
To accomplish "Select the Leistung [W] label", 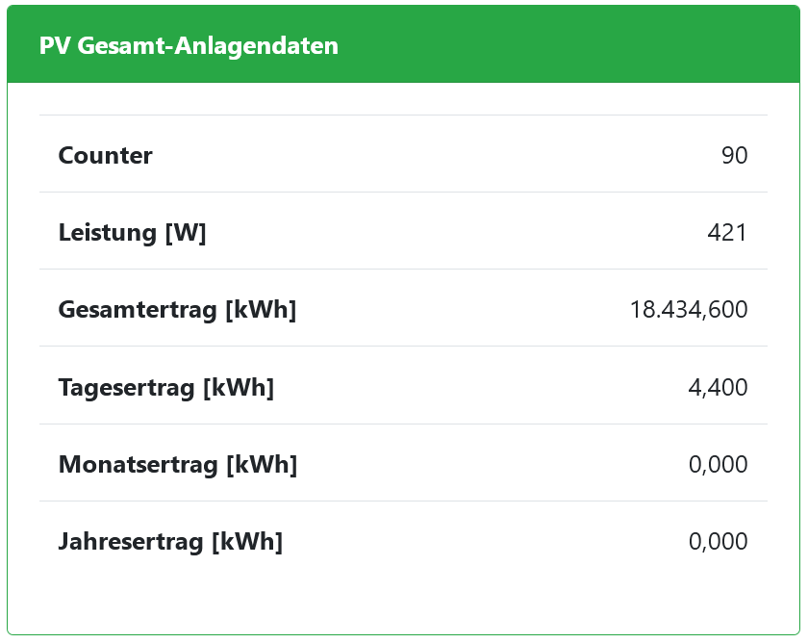I will coord(133,232).
